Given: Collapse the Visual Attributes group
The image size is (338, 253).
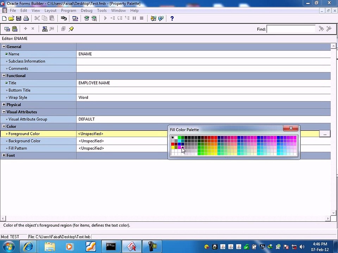Looking at the screenshot, I should click(4, 112).
